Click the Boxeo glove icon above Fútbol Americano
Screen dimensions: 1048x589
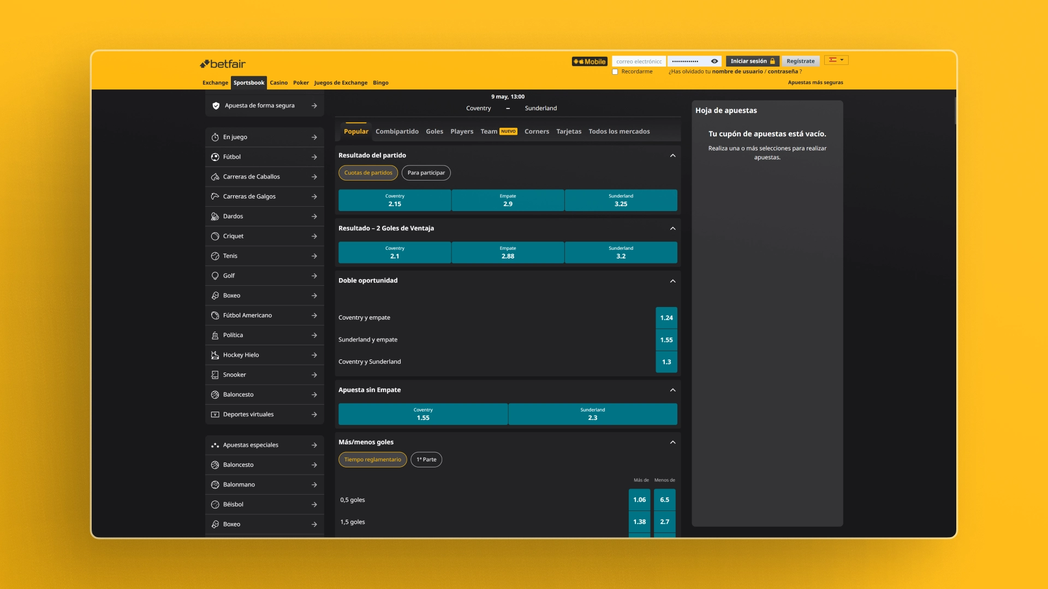point(215,296)
